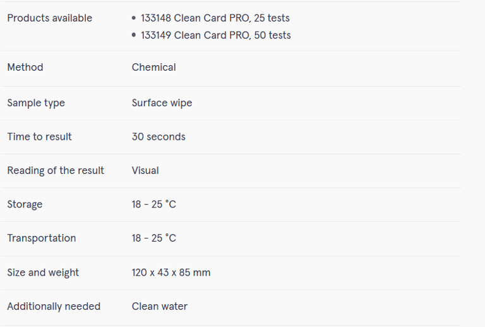This screenshot has width=485, height=327.
Task: Click the 'Clean water' value
Action: (x=159, y=307)
